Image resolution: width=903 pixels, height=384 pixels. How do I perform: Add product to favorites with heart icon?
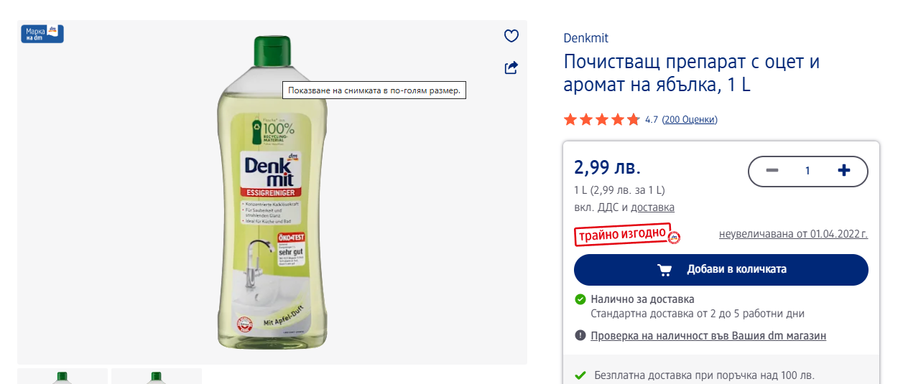[x=511, y=37]
